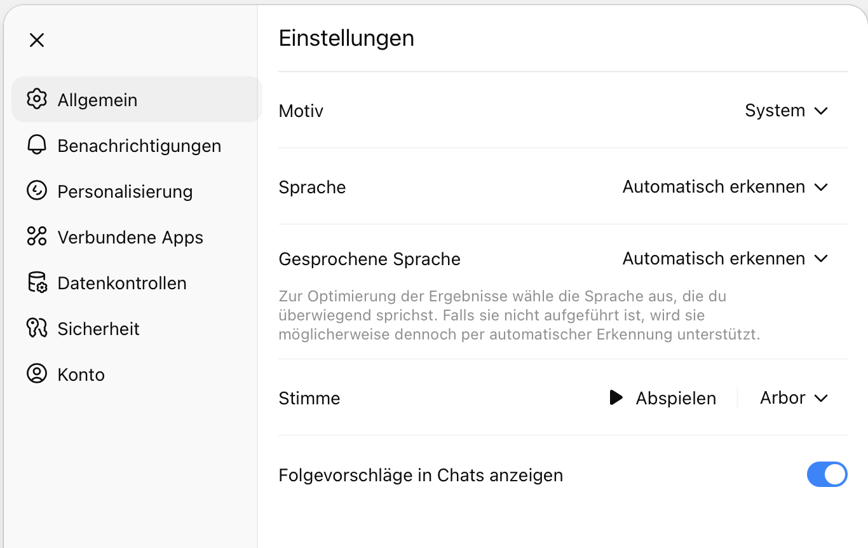Open the Konto settings section
The width and height of the screenshot is (868, 548).
pyautogui.click(x=81, y=374)
